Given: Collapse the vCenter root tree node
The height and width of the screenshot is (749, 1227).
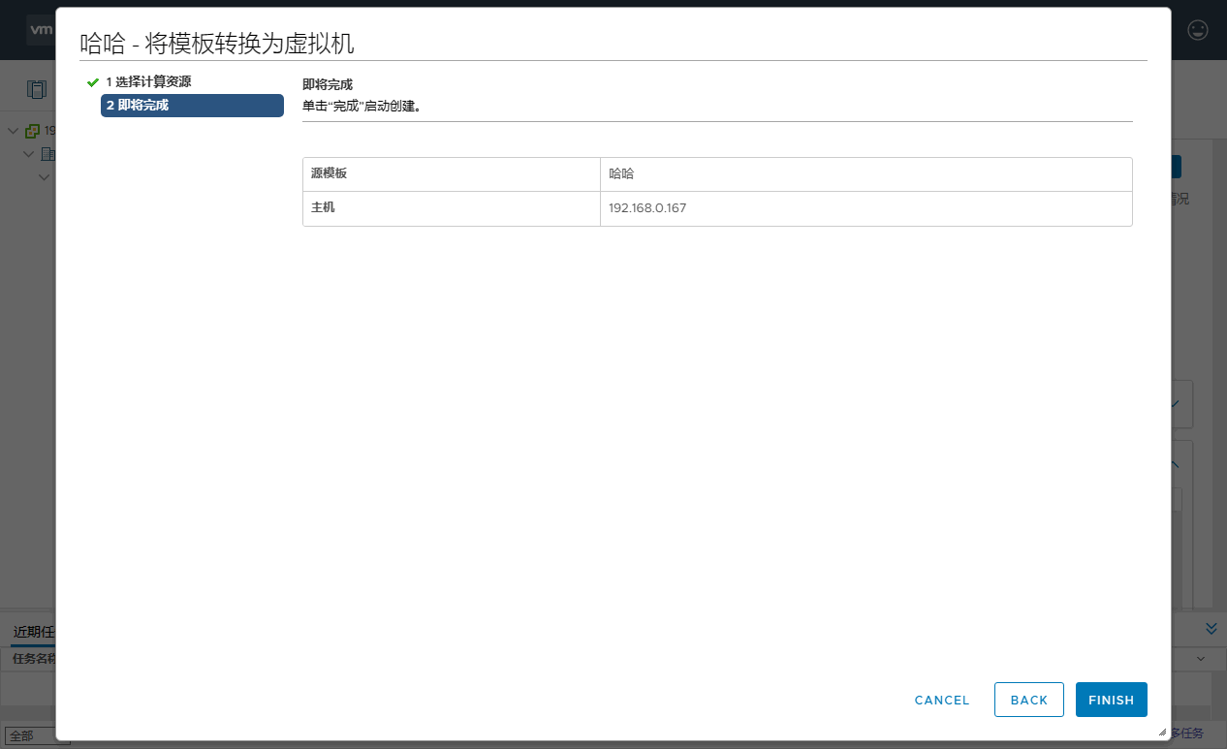Looking at the screenshot, I should (x=13, y=131).
